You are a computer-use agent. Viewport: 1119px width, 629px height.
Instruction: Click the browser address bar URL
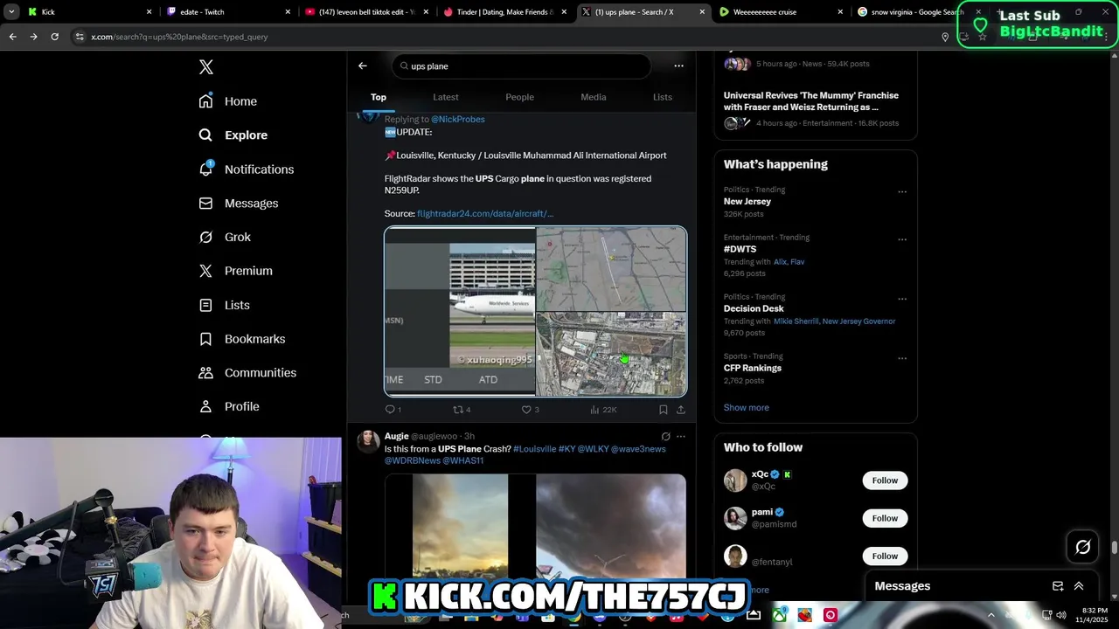click(179, 37)
